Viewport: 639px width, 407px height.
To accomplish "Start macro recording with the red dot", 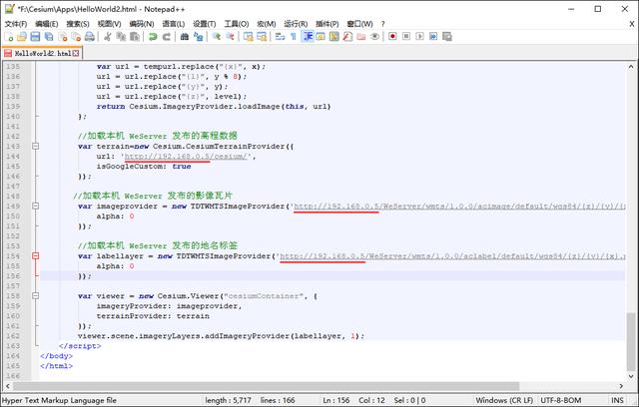I will tap(392, 37).
